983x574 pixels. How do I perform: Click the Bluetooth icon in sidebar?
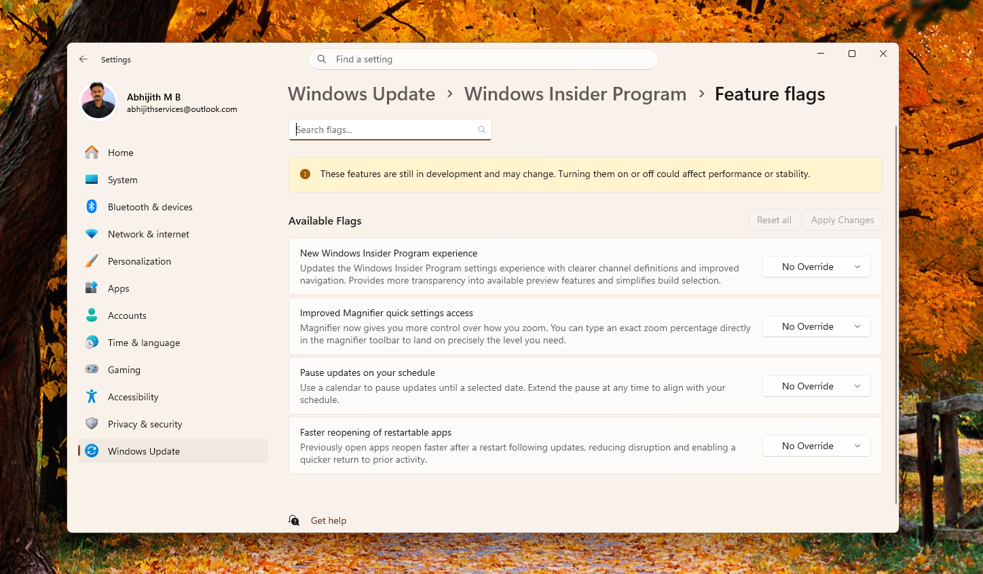[x=92, y=206]
